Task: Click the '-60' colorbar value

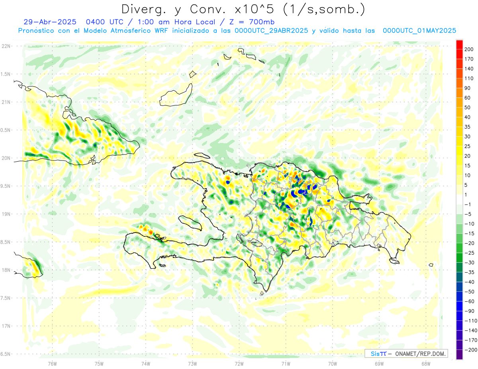Action: [470, 302]
